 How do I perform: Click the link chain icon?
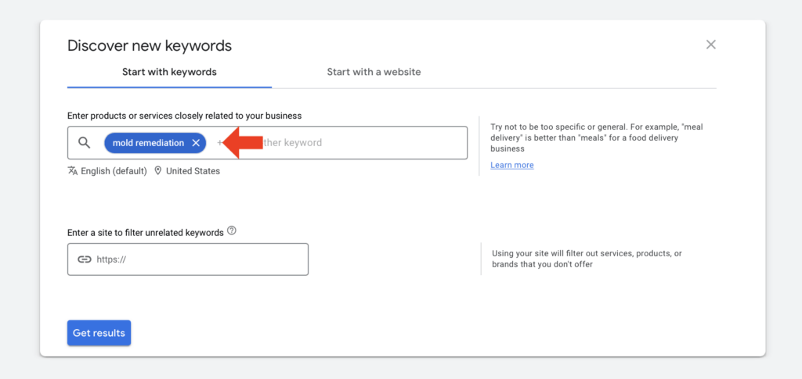click(x=85, y=259)
